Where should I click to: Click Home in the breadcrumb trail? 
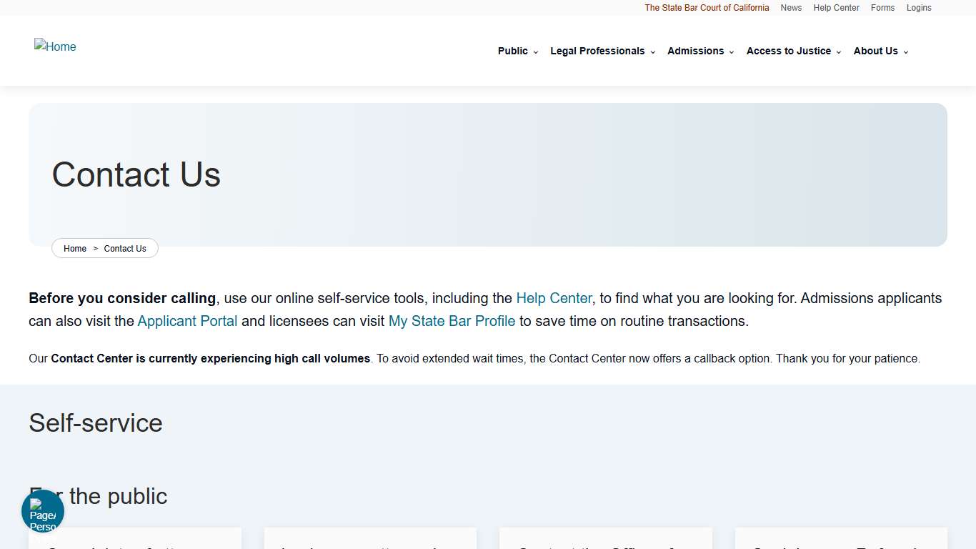click(75, 248)
